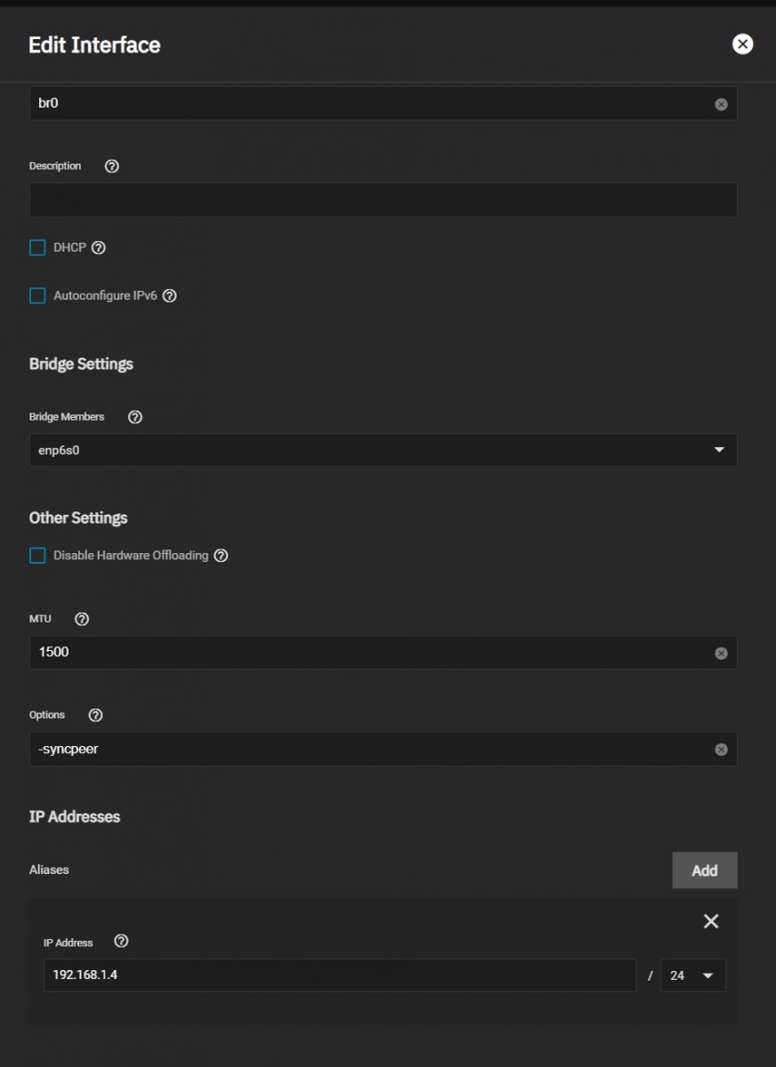Viewport: 776px width, 1067px height.
Task: Show help for Autoconfigure IPv6
Action: (x=170, y=296)
